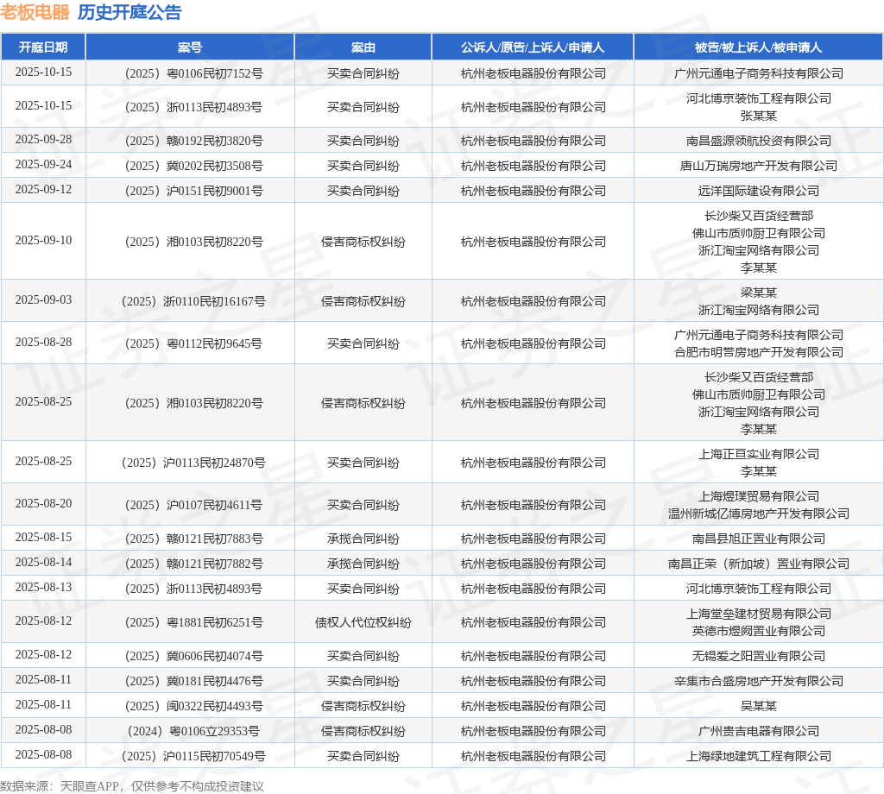This screenshot has height=794, width=884.
Task: Click case number 沪0107民初4611号
Action: coord(194,505)
